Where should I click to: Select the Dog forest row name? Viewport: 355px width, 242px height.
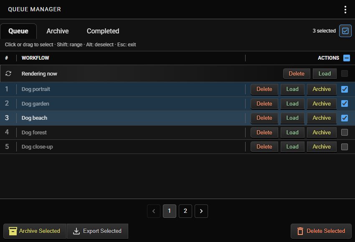click(x=34, y=132)
